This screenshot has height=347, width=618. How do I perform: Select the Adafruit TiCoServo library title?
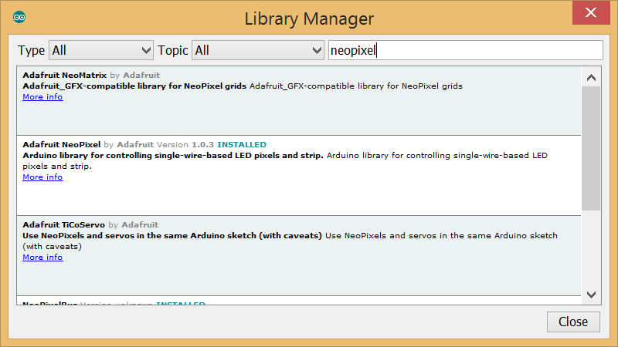pos(63,224)
